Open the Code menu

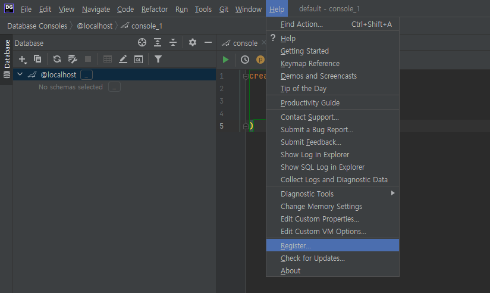(125, 10)
